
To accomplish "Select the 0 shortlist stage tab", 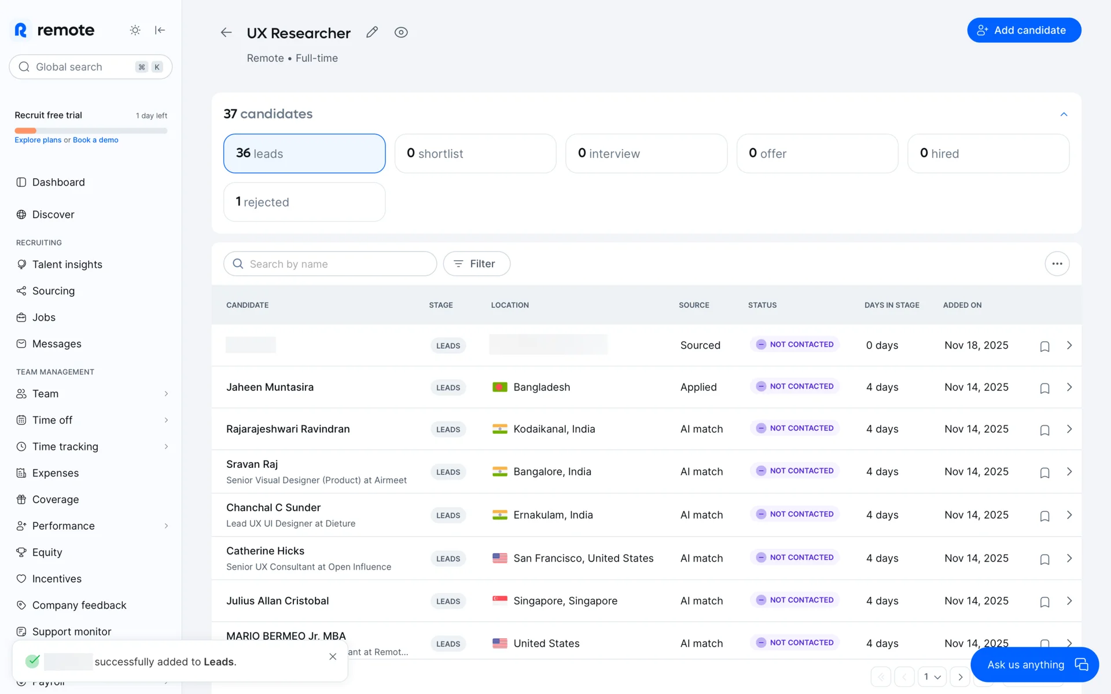I will pyautogui.click(x=475, y=154).
